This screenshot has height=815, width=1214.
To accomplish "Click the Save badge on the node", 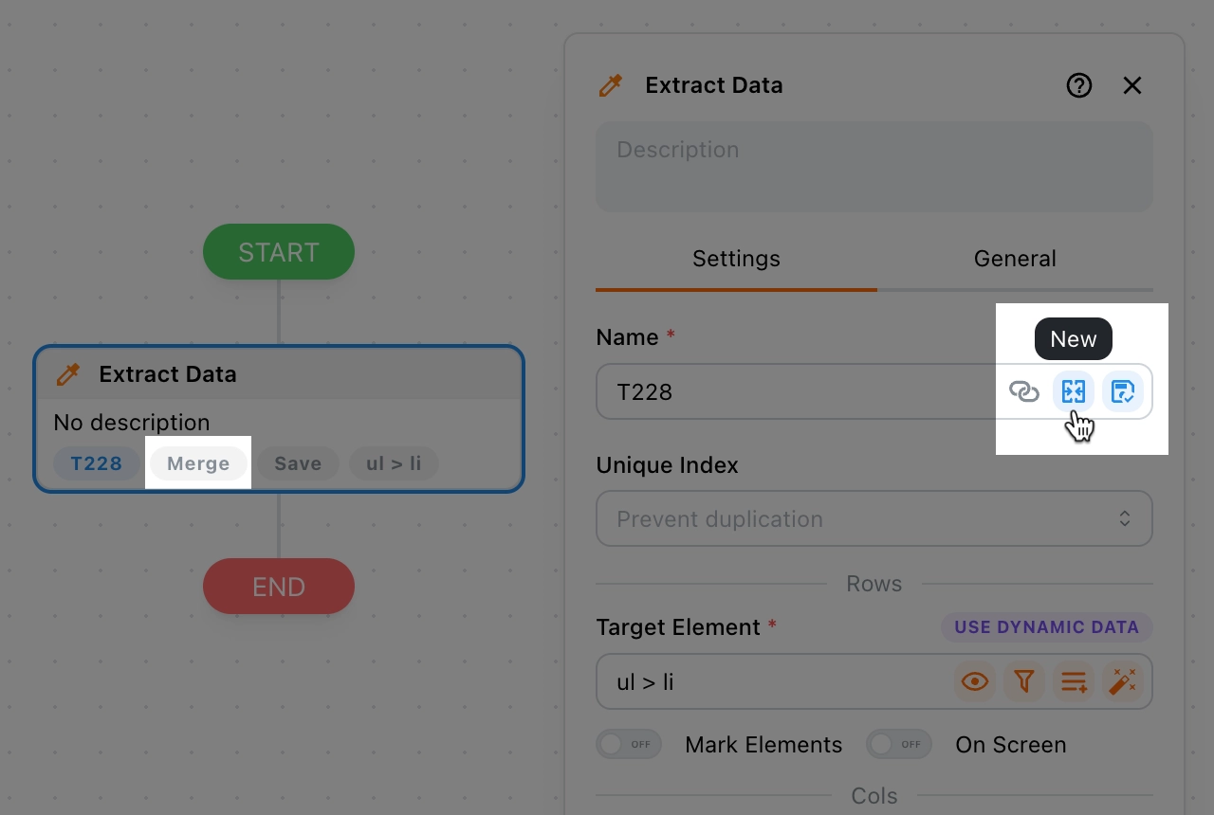I will 298,463.
